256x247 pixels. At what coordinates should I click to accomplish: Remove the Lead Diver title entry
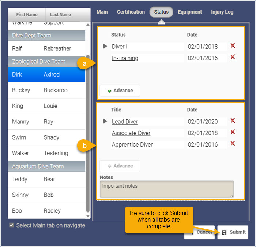pyautogui.click(x=233, y=121)
